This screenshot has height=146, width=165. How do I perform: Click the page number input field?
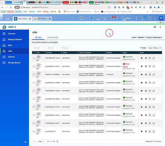(x=44, y=142)
